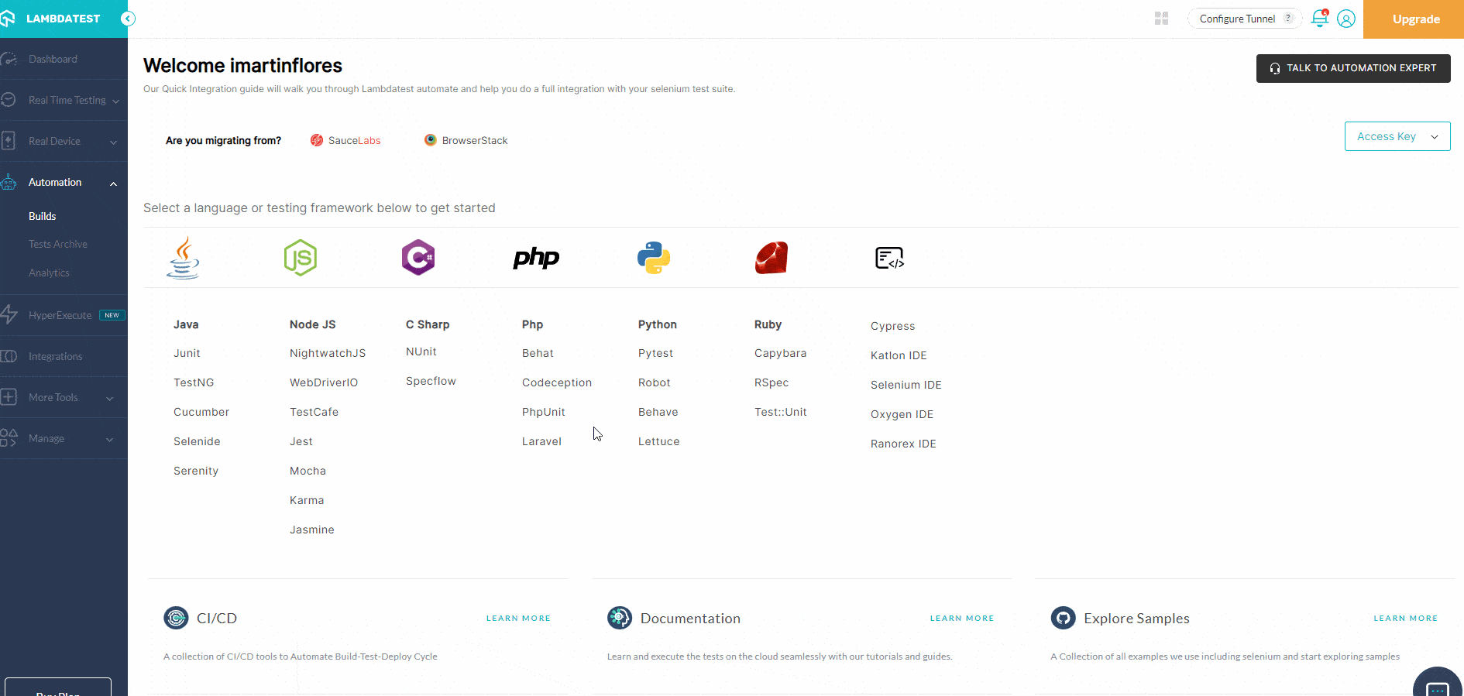The height and width of the screenshot is (696, 1464).
Task: Click Learn More for Documentation
Action: tap(962, 618)
